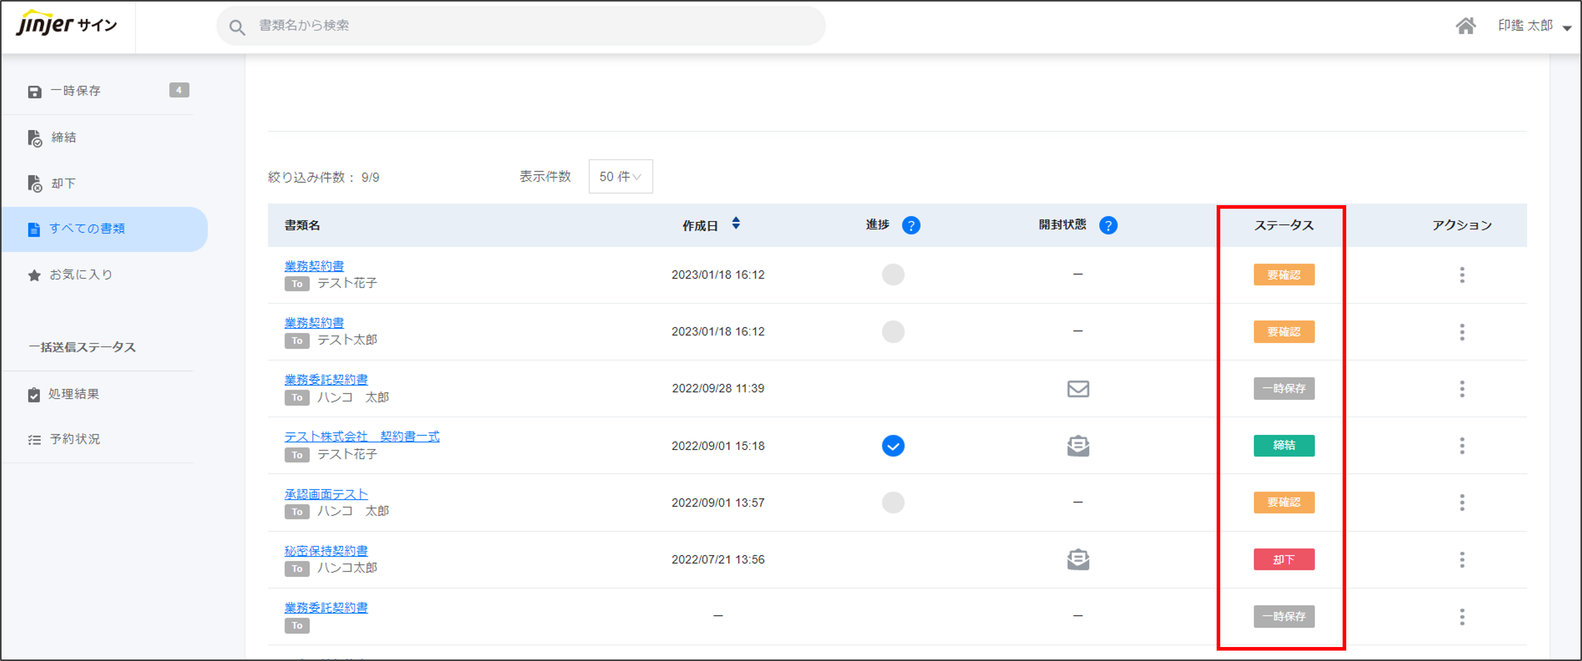The image size is (1582, 661).
Task: Click opened mail icon for 秘密保持契約書
Action: coord(1078,559)
